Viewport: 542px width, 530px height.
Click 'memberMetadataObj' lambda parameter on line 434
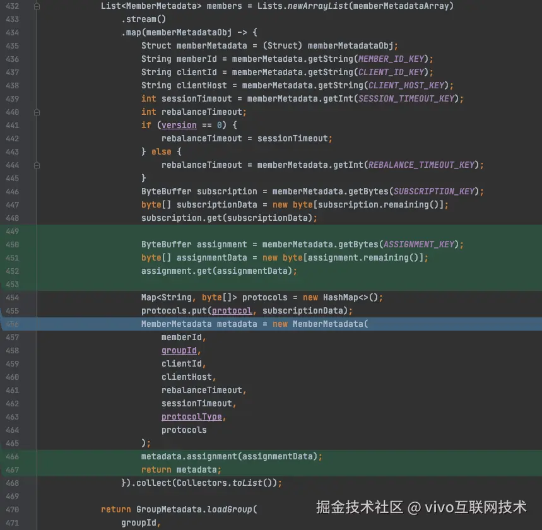[x=189, y=33]
